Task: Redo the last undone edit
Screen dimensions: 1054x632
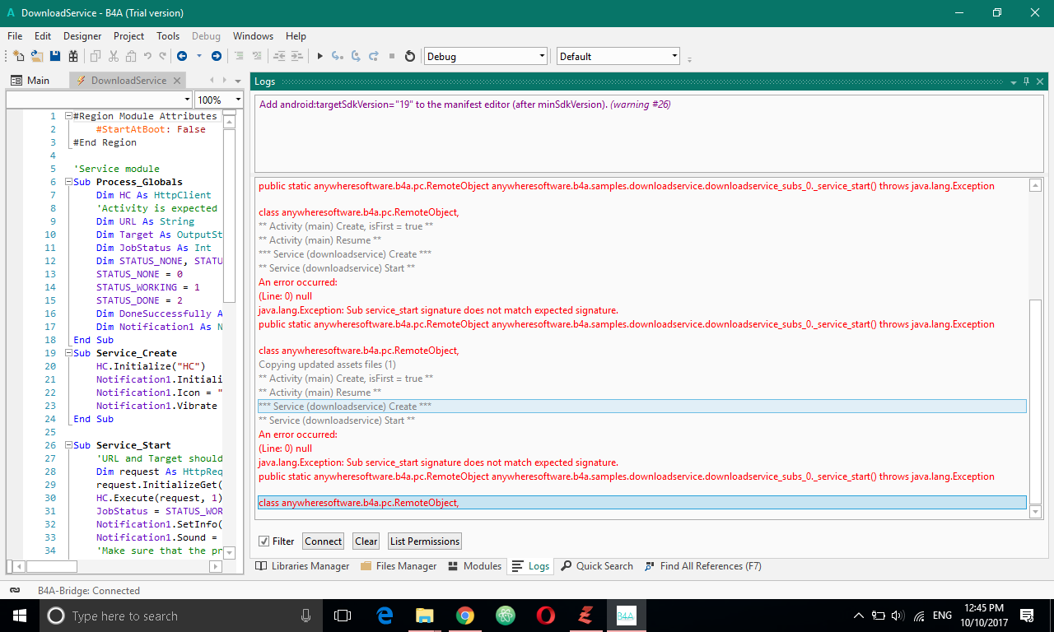Action: pos(163,56)
